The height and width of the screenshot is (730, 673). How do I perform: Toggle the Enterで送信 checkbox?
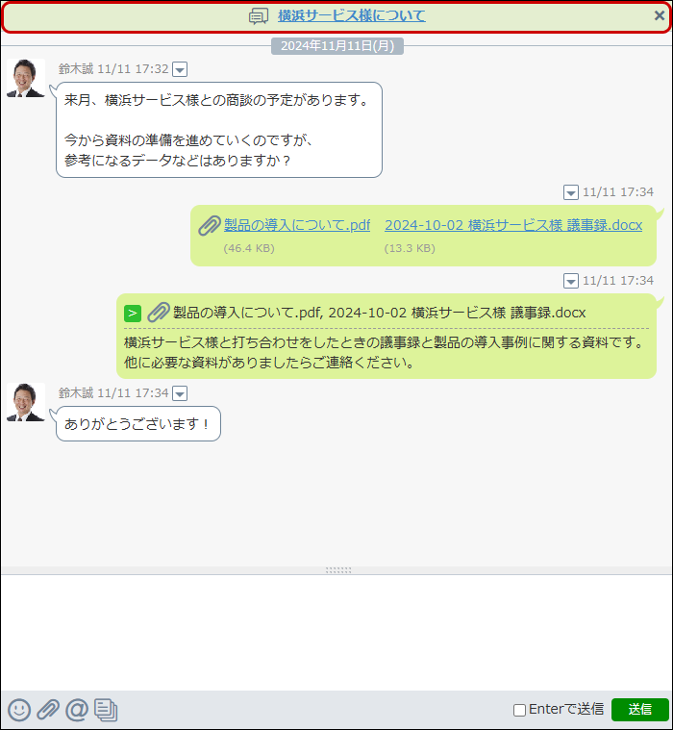[x=519, y=710]
